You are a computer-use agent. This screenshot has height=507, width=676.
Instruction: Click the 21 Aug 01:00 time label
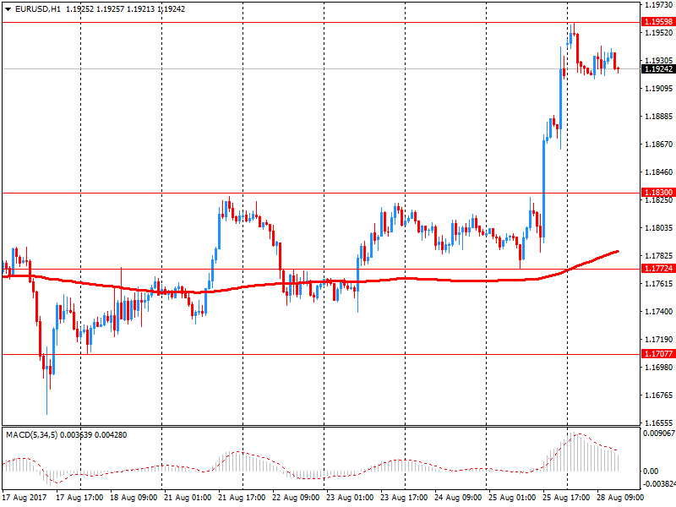(x=188, y=498)
